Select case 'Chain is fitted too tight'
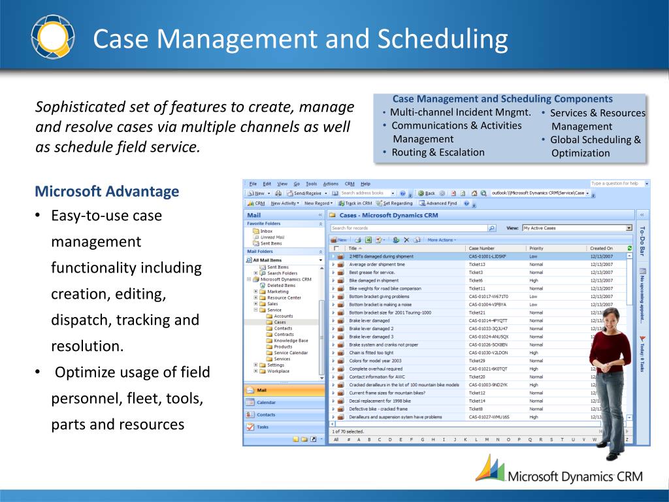The image size is (669, 502). tap(371, 352)
